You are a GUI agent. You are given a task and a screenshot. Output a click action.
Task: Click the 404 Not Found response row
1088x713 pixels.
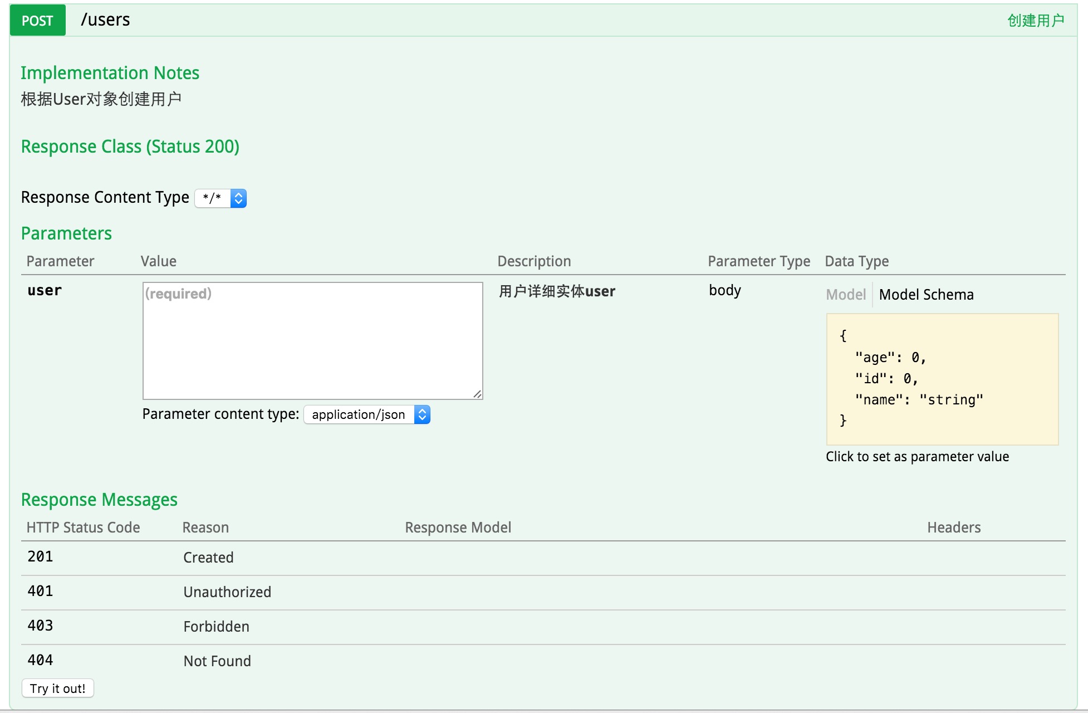[217, 661]
